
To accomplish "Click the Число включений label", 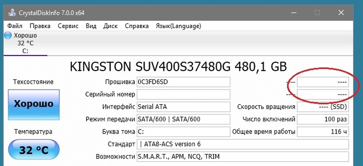I will [269, 119].
